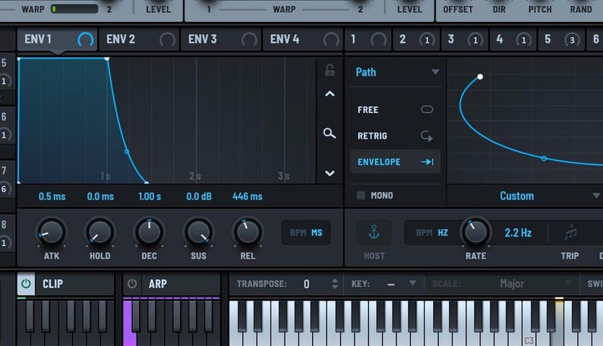
Task: Select ENVELOPE trigger mode
Action: point(396,162)
